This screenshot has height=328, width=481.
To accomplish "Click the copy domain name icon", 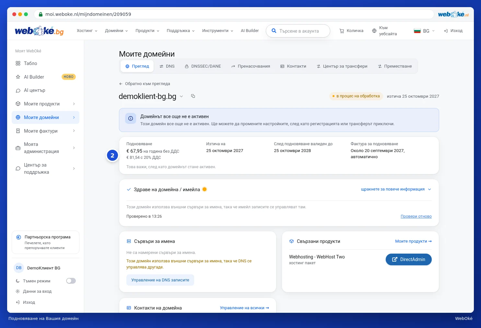I will [x=193, y=96].
